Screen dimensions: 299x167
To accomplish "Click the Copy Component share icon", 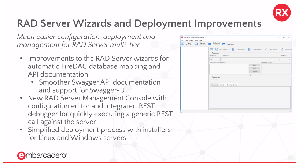I will pyautogui.click(x=282, y=49).
